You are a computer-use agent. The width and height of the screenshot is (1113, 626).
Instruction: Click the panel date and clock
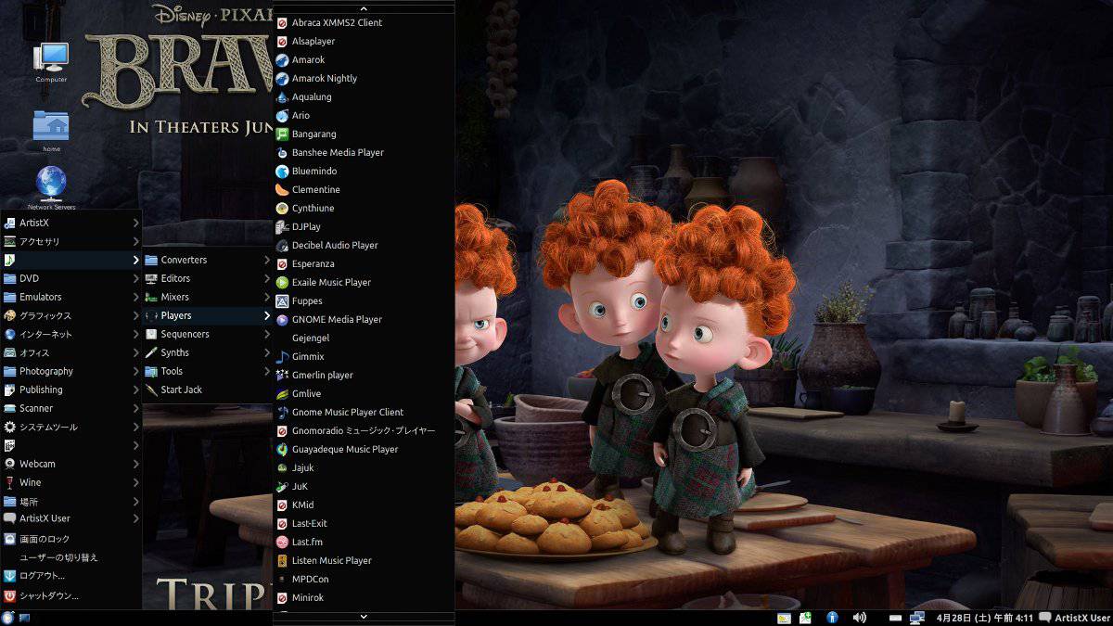[x=985, y=618]
